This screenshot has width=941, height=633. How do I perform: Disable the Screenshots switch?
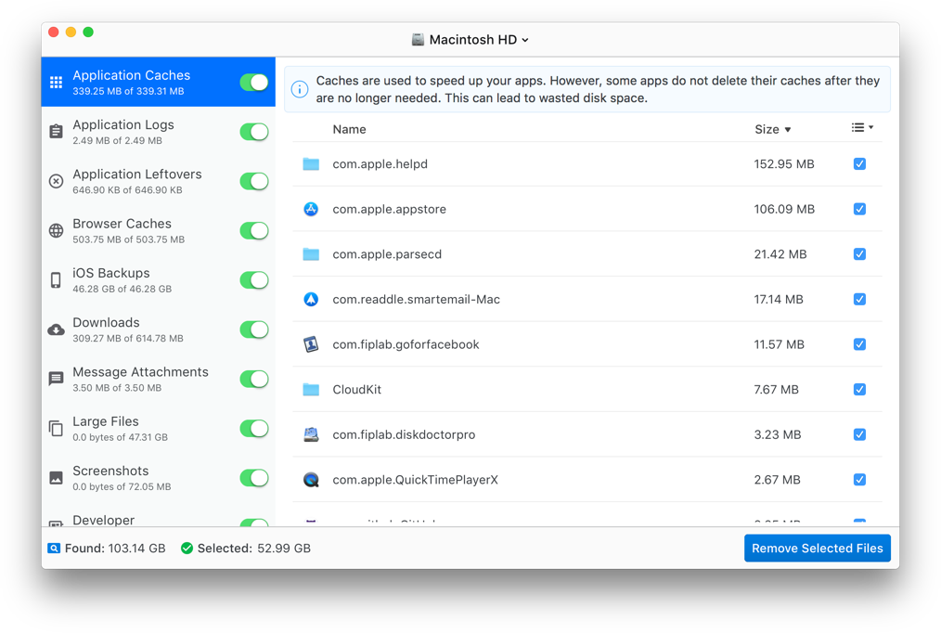click(254, 478)
